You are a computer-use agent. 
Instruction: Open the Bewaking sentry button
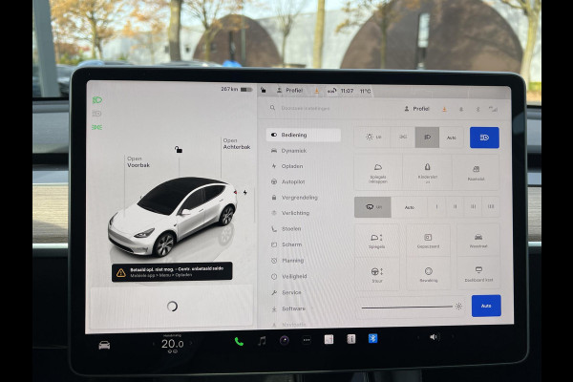pos(428,274)
